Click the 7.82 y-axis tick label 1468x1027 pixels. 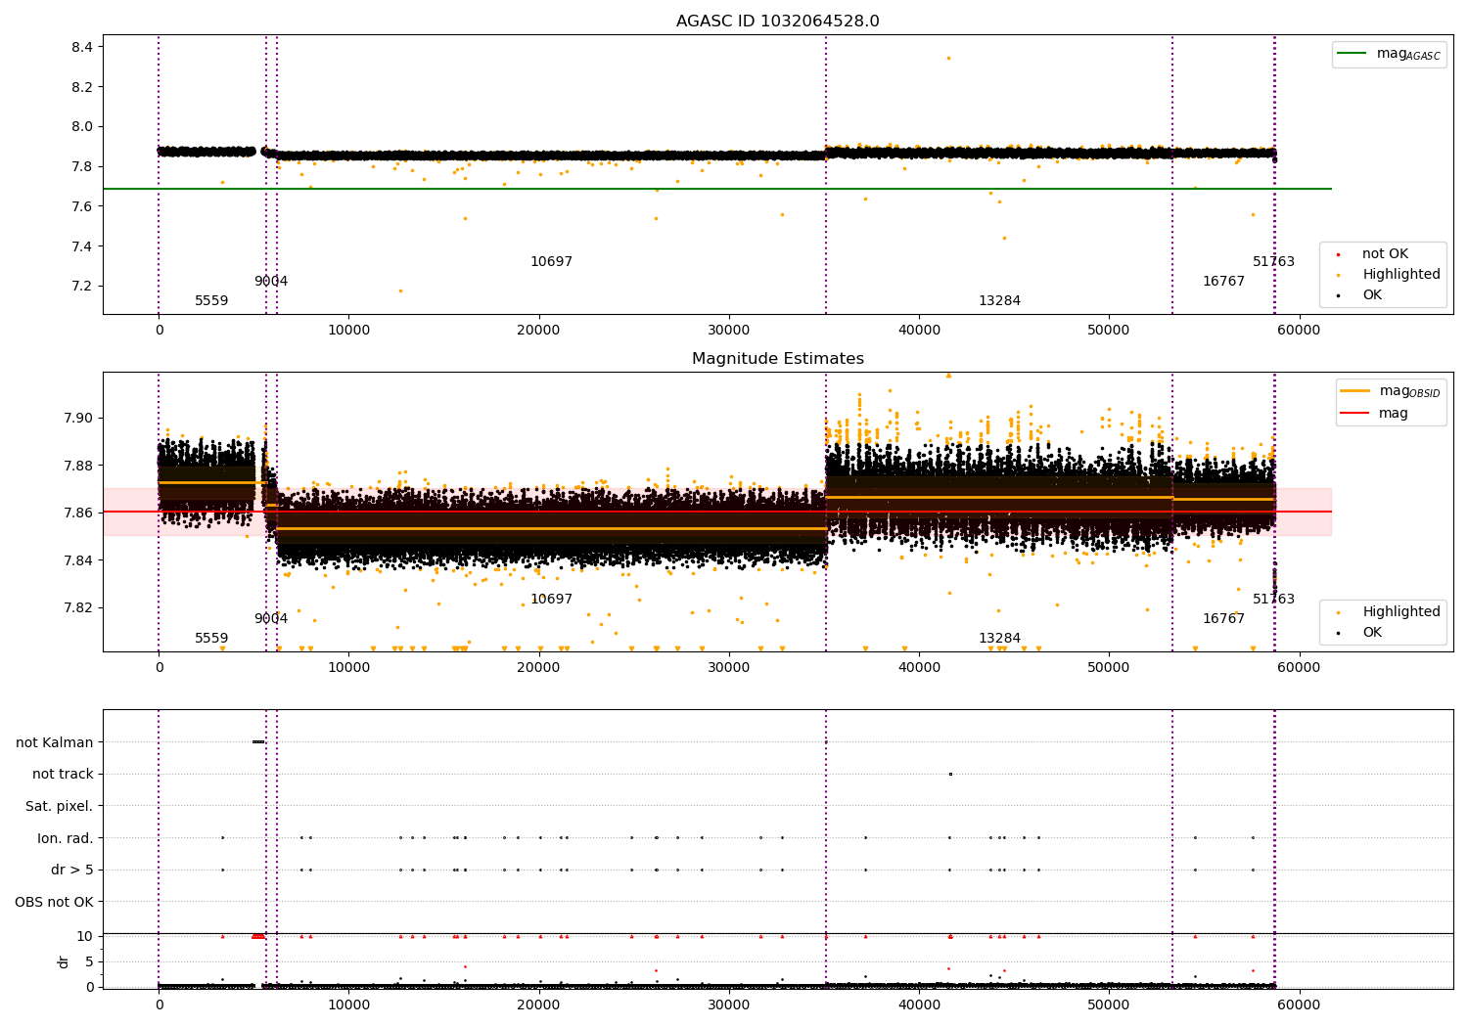78,607
